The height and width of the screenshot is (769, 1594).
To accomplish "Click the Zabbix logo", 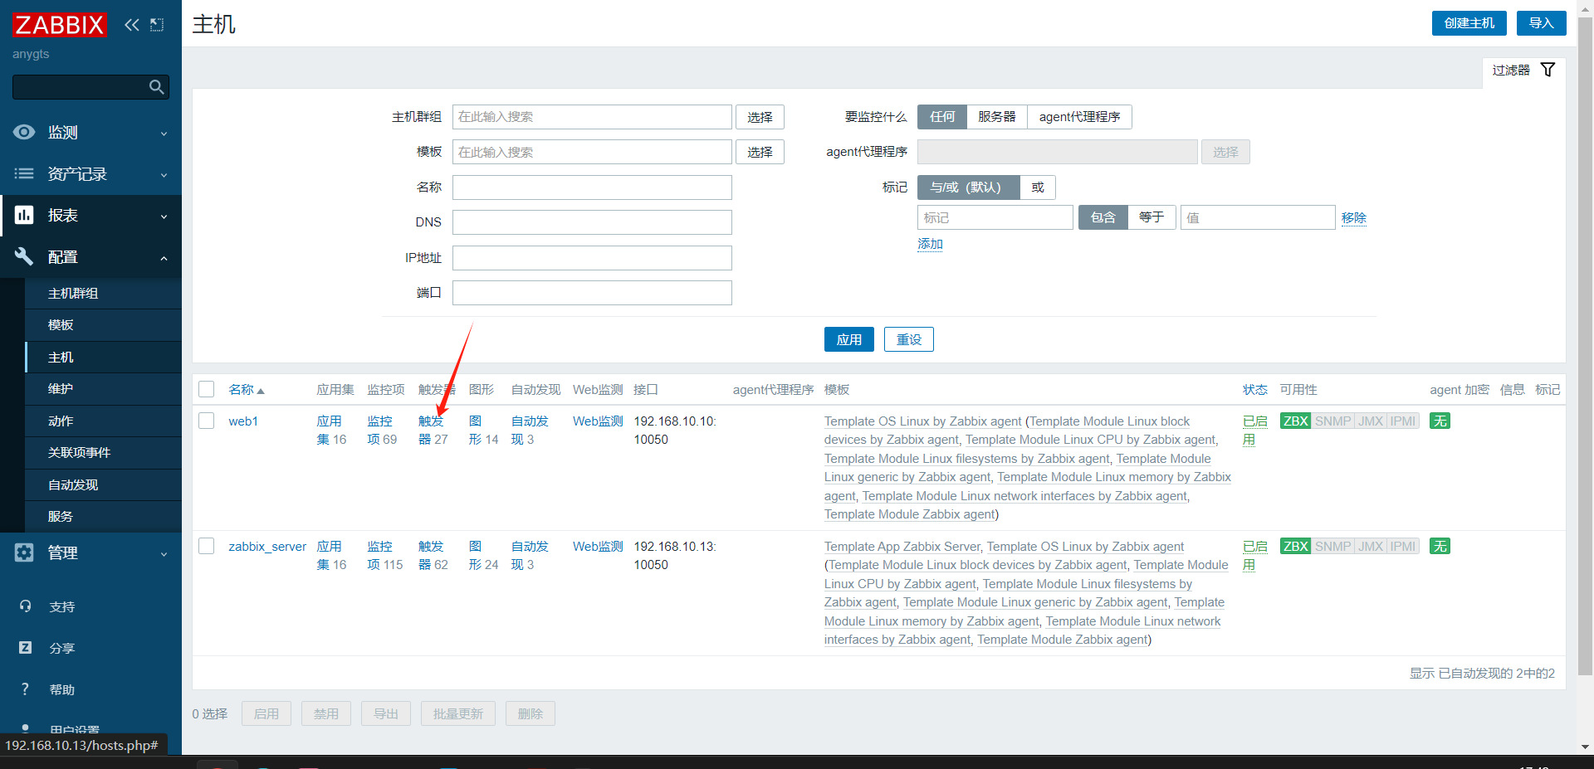I will coord(59,25).
